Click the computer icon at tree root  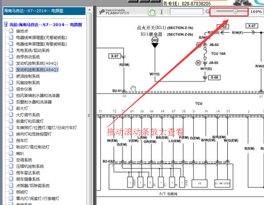[x=6, y=24]
